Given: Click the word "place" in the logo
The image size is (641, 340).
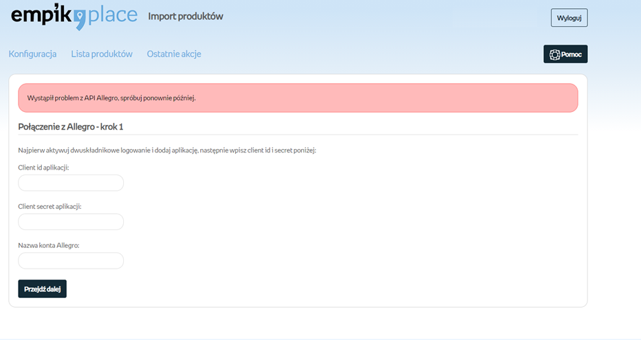Looking at the screenshot, I should [113, 16].
